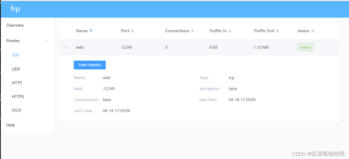
Task: Click the frp logo title
Action: click(x=15, y=9)
